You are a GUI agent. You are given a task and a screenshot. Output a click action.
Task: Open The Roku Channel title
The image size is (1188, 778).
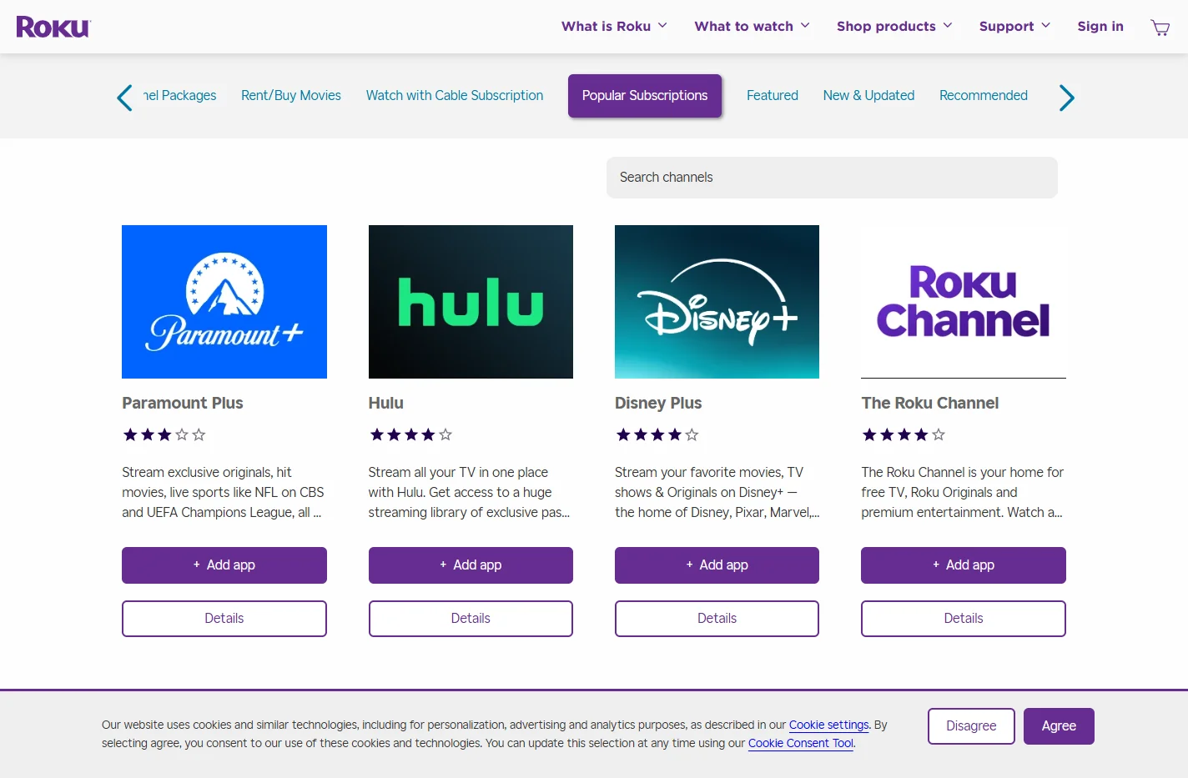click(930, 403)
